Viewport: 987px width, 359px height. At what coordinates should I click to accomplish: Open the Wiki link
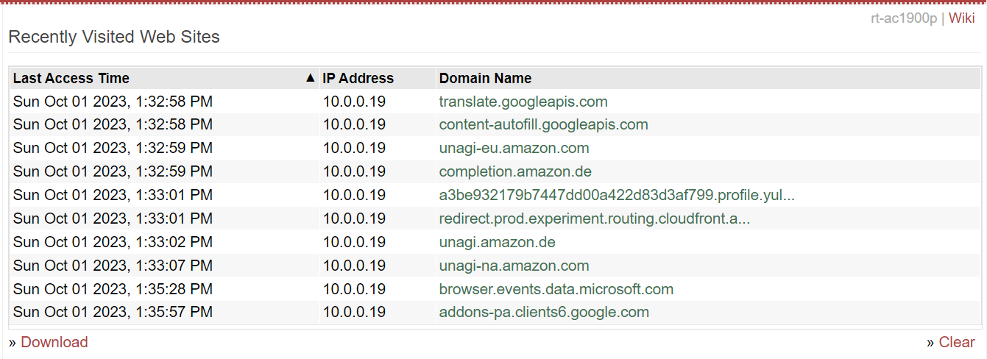961,18
